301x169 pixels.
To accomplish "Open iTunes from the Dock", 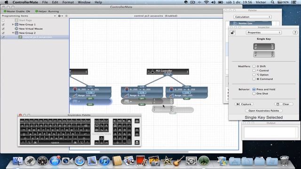I will coord(104,161).
